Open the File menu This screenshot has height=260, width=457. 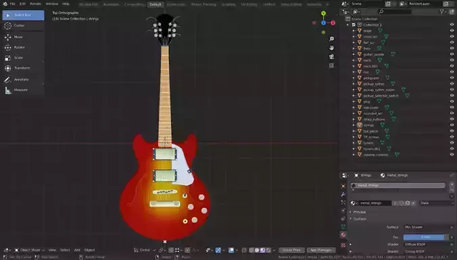[13, 4]
